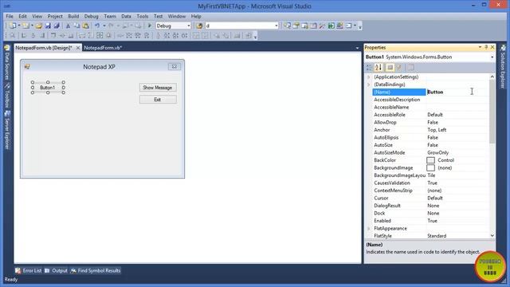Select the AutoSizeMode value 'GrowOnly'
510x287 pixels.
(x=437, y=152)
